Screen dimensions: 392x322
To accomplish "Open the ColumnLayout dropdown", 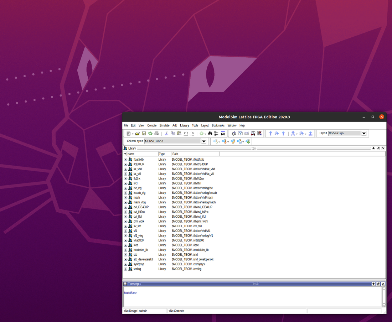I will tap(203, 141).
